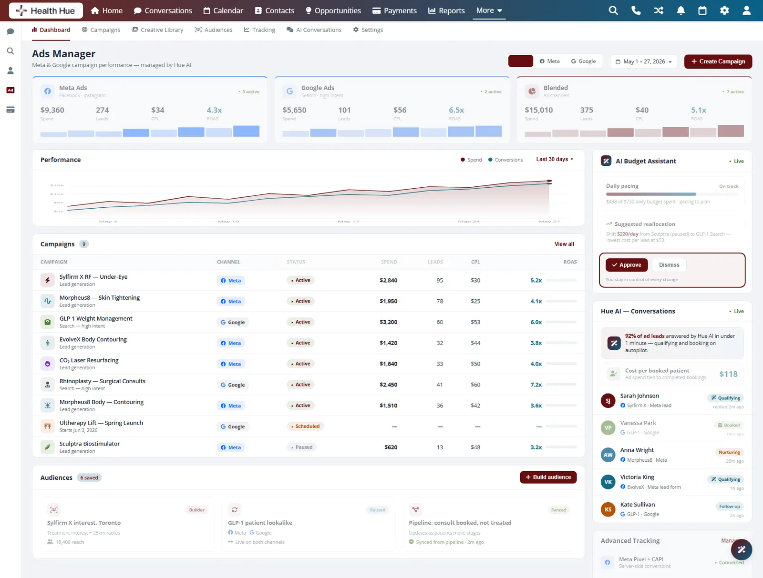Open the user profile icon
Screen dimensions: 763x578
747,10
